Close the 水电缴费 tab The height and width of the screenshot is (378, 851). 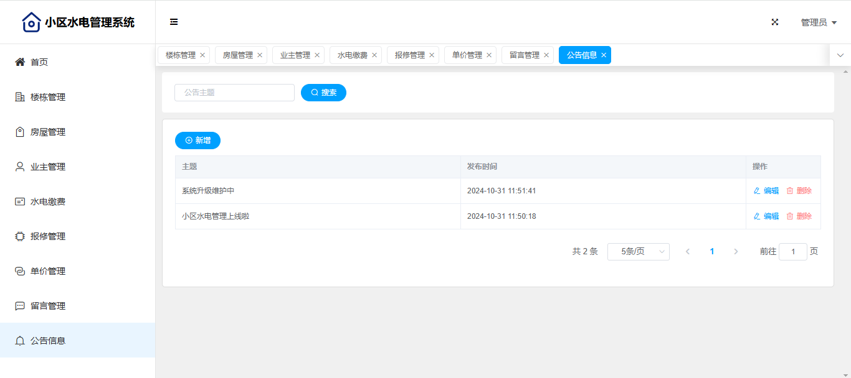tap(374, 55)
